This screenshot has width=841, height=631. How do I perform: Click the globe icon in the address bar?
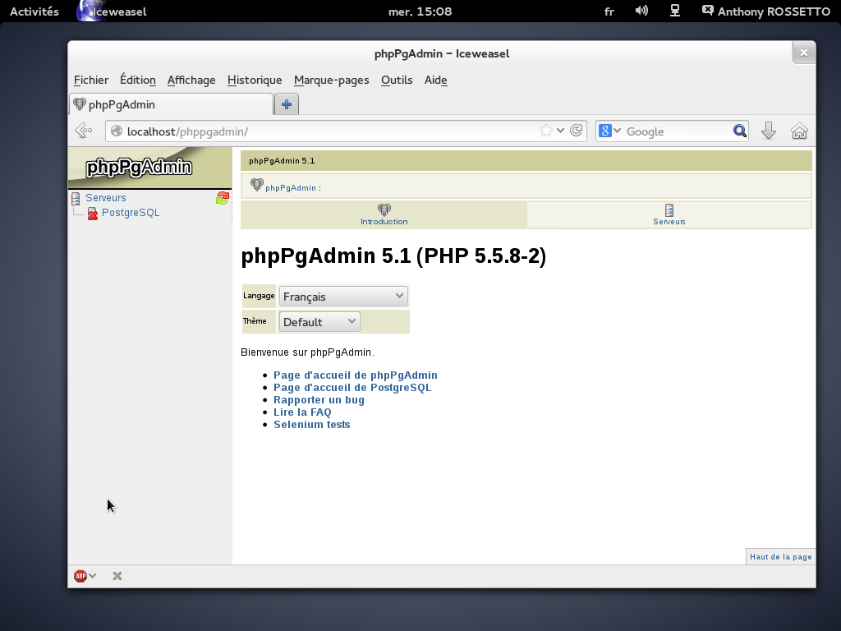tap(117, 131)
